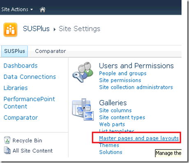Viewport: 189px width, 163px height.
Task: Open the Site columns gallery
Action: (115, 110)
